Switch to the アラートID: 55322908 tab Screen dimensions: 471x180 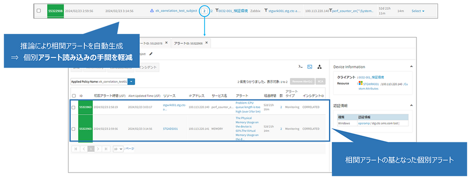pyautogui.click(x=191, y=43)
